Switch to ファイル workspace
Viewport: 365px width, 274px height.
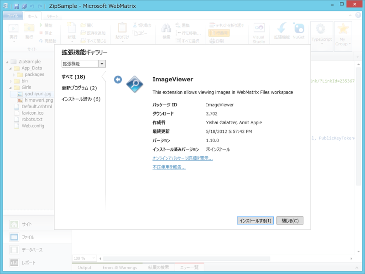tap(37, 237)
